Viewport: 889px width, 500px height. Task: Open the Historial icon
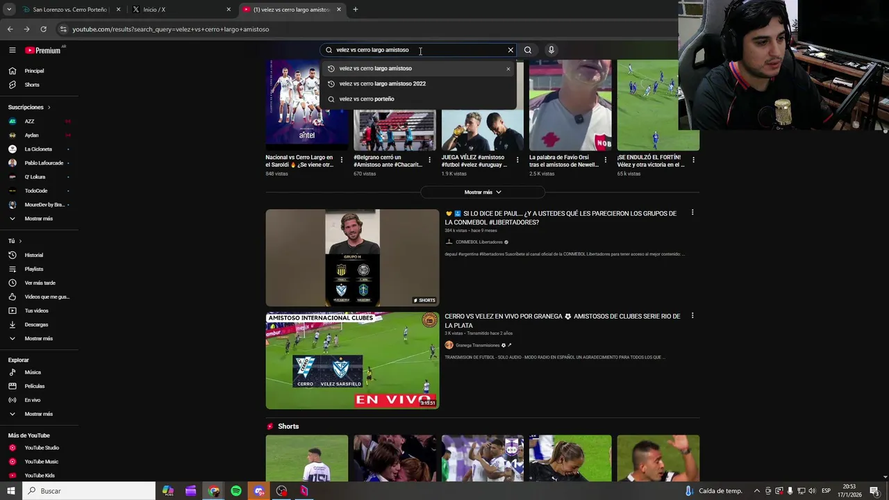(x=12, y=255)
